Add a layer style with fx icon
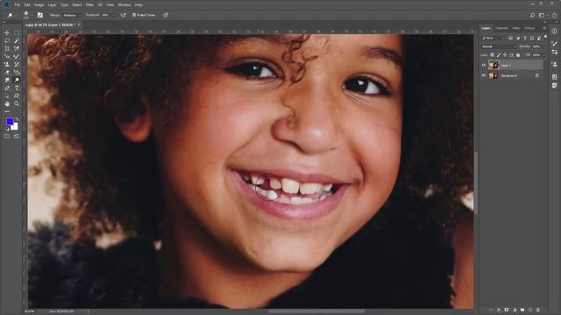 499,310
